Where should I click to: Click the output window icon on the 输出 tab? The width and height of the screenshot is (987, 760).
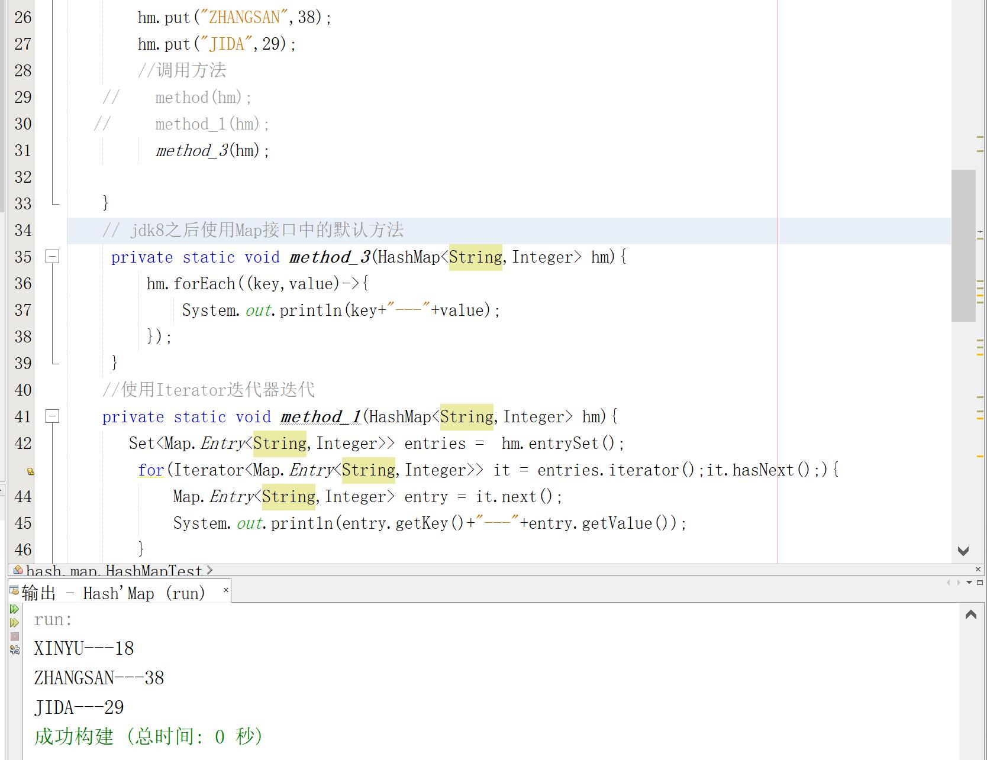point(14,590)
